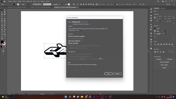This screenshot has height=99, width=176.
Task: Switch to the first document tab
Action: click(17, 7)
